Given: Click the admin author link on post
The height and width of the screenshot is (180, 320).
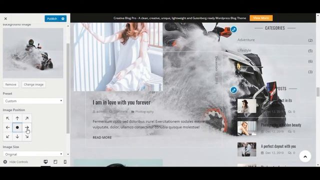Looking at the screenshot, I should pyautogui.click(x=101, y=111).
